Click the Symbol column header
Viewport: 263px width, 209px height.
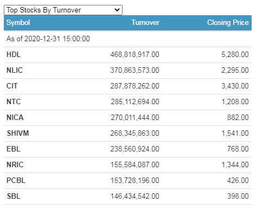18,23
